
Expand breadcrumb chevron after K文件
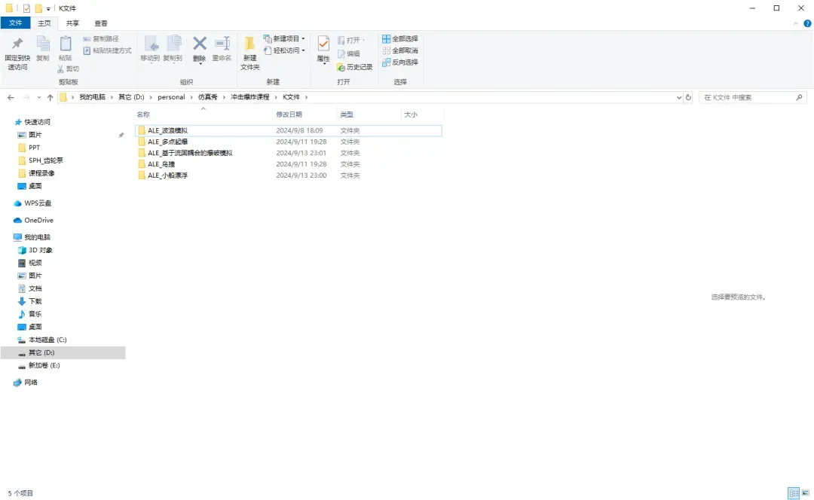tap(306, 97)
